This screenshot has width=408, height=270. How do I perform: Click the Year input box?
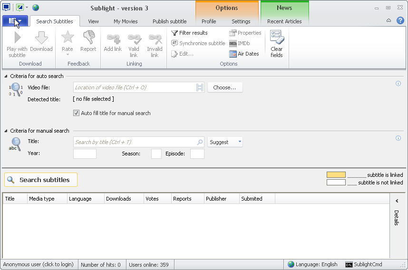click(x=85, y=154)
